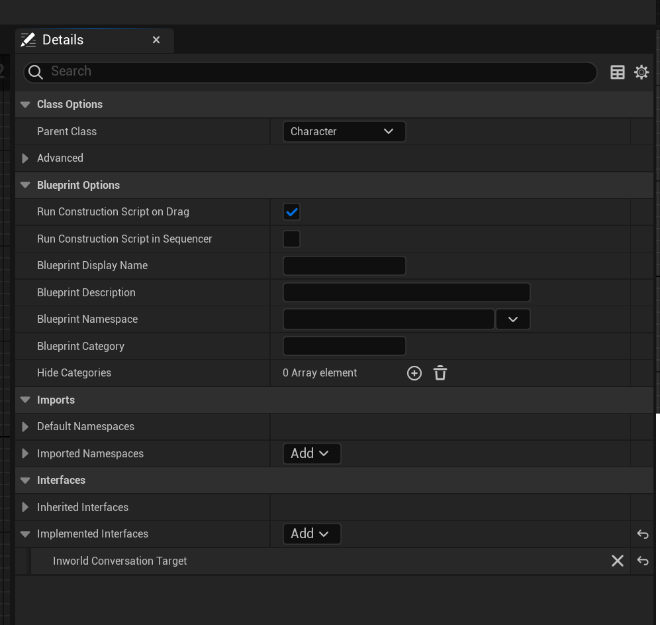
Task: Enable Run Construction Script in Sequencer
Action: 291,239
